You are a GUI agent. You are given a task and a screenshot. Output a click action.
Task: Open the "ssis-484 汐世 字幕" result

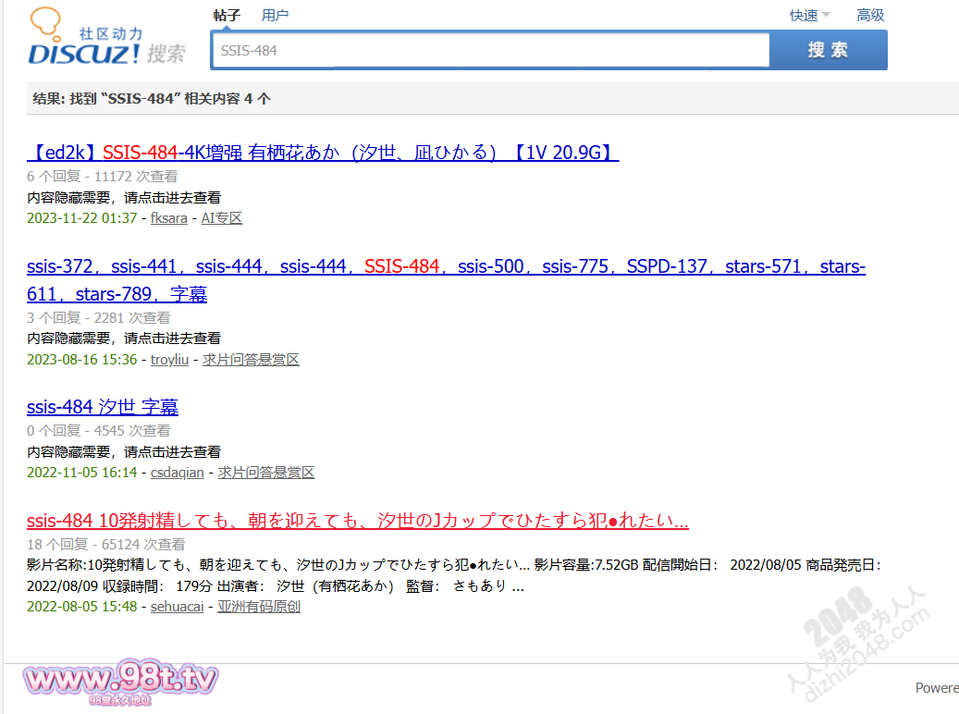[103, 407]
